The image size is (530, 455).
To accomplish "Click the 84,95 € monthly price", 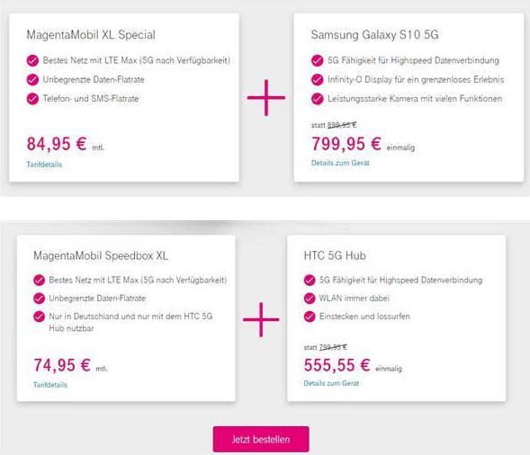I will 57,144.
